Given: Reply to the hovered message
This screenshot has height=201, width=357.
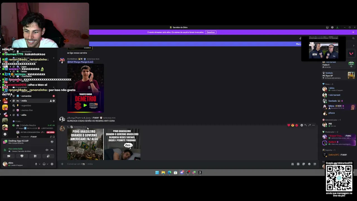Looking at the screenshot, I should (x=306, y=125).
